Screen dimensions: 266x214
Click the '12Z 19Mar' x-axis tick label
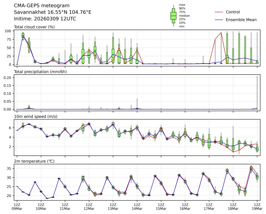(x=257, y=206)
